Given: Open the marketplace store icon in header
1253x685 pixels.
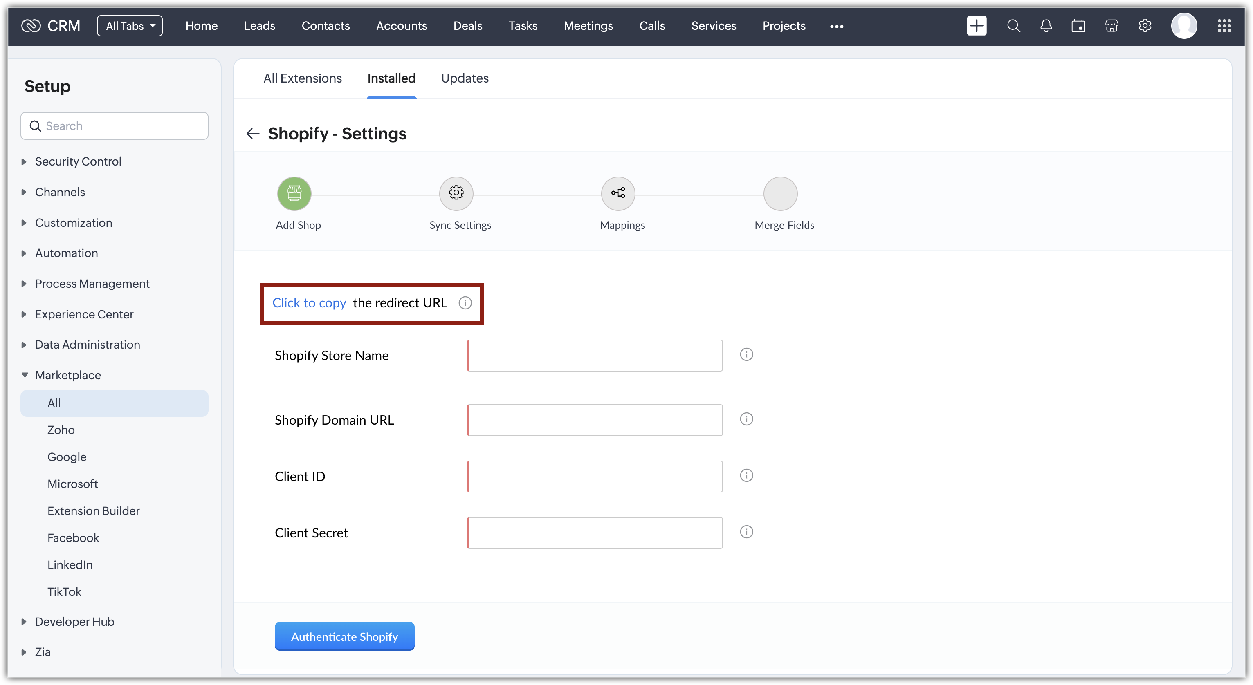Looking at the screenshot, I should pyautogui.click(x=1112, y=26).
